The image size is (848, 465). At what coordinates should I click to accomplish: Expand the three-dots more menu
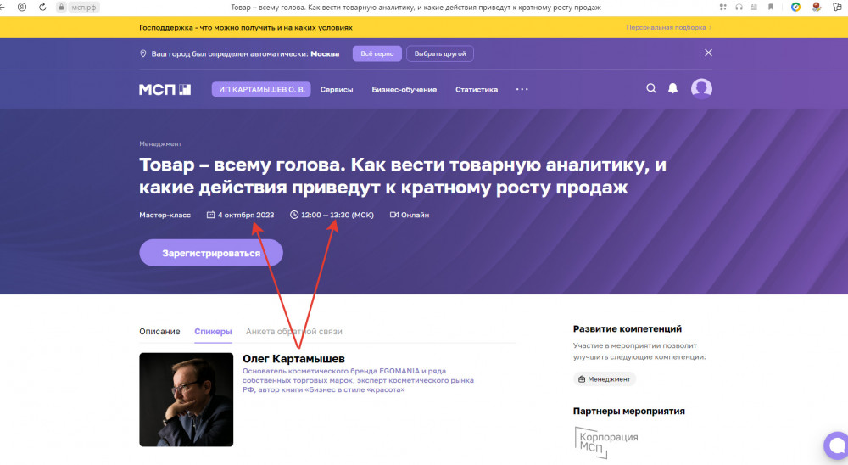point(522,89)
